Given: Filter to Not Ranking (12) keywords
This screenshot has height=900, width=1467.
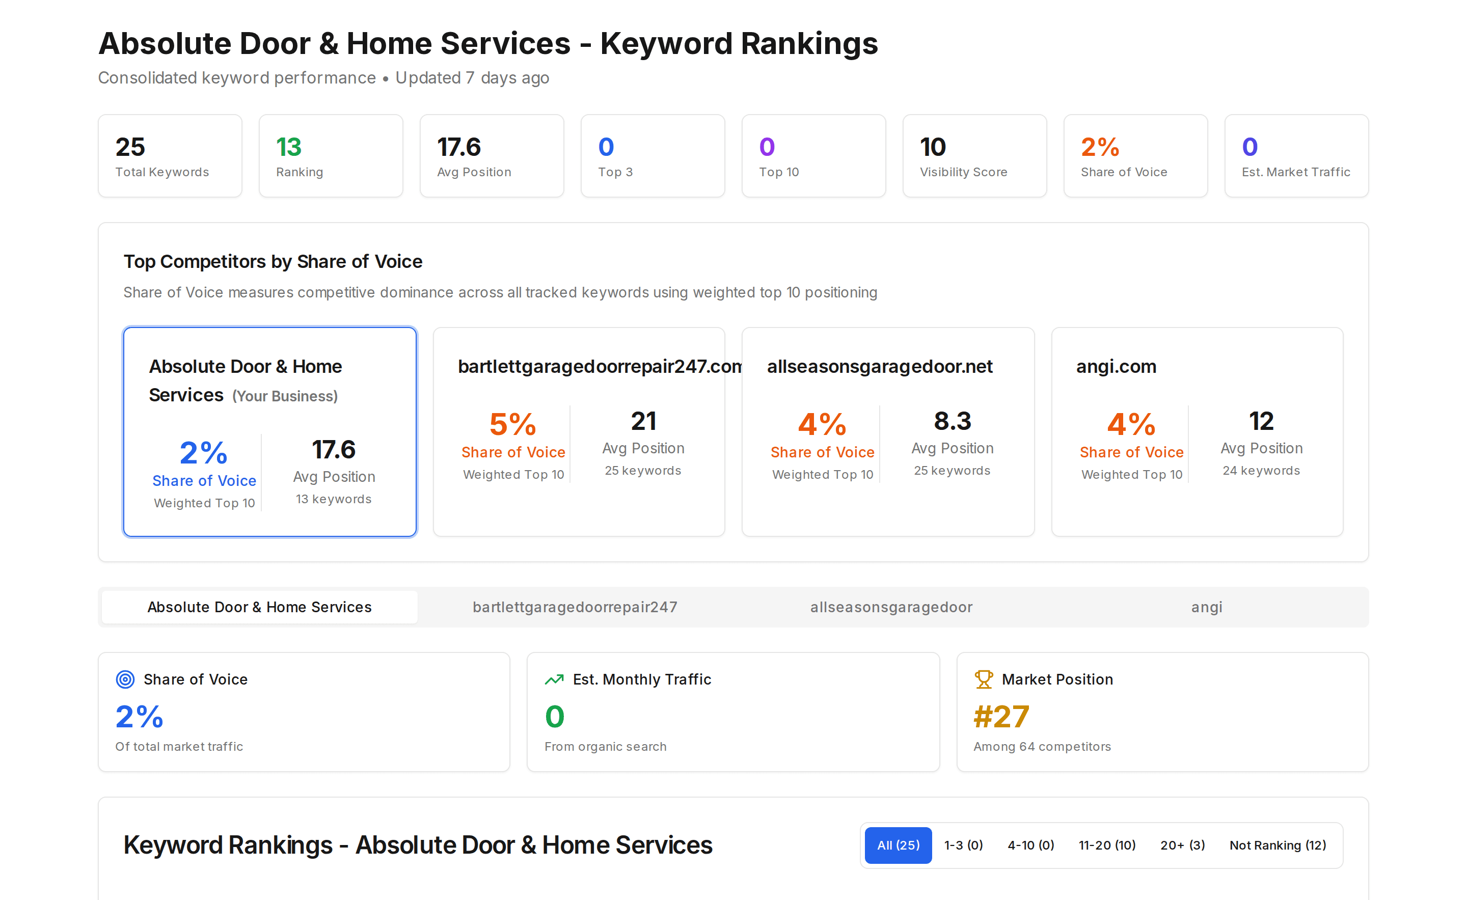Looking at the screenshot, I should (x=1278, y=845).
